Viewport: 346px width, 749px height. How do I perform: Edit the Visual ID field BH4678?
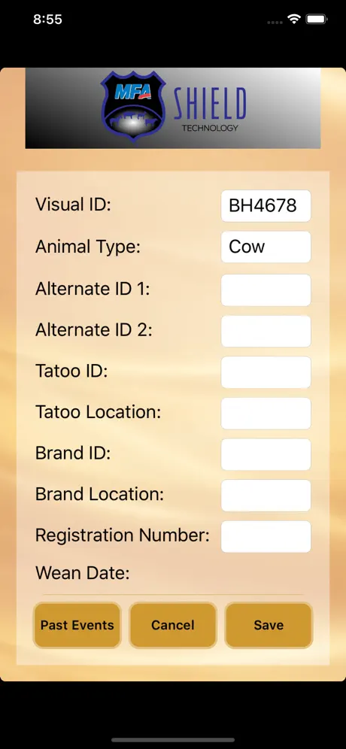click(x=266, y=206)
